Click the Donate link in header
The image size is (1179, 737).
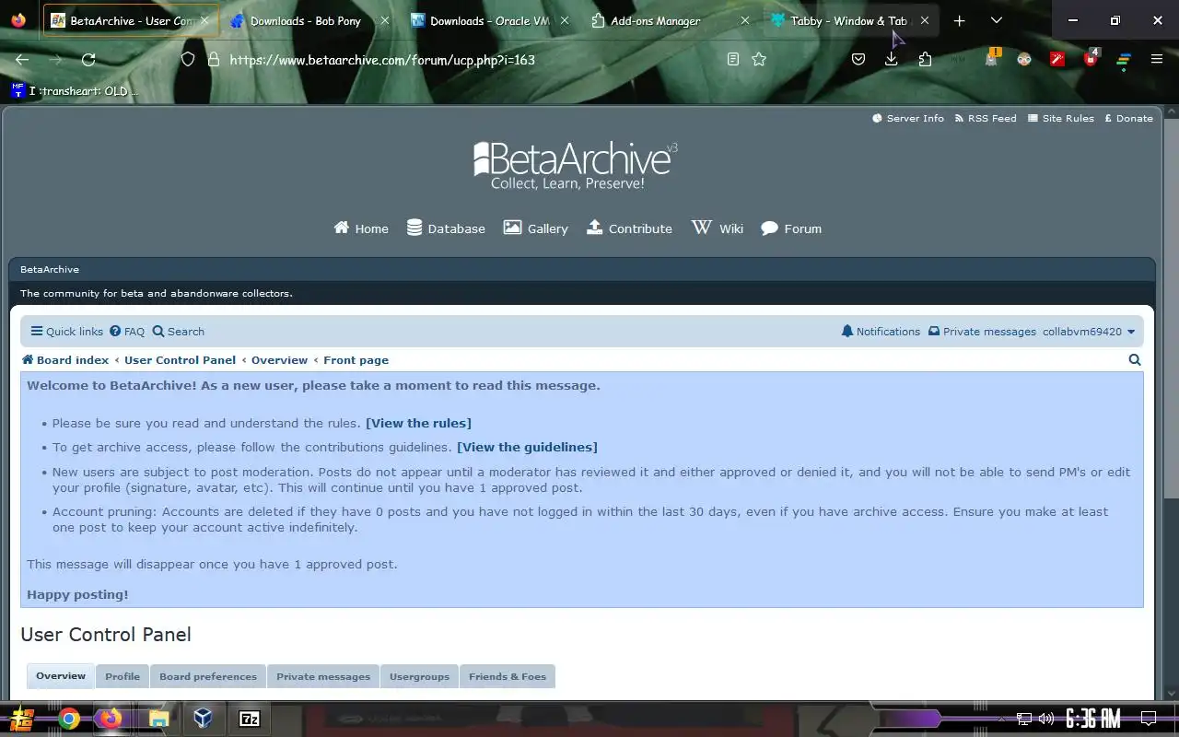click(x=1128, y=118)
